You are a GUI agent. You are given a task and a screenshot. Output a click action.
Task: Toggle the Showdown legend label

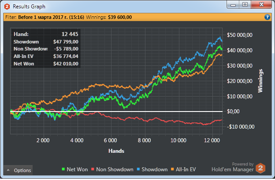(155, 169)
